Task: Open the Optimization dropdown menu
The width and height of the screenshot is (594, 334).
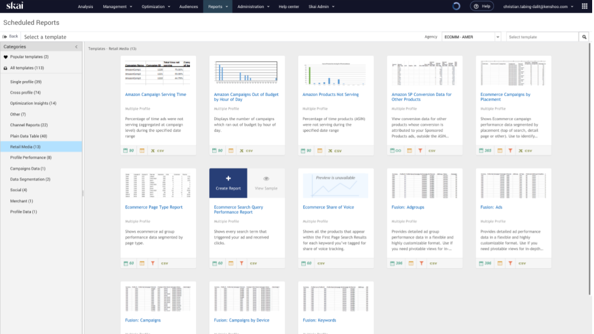Action: coord(156,6)
